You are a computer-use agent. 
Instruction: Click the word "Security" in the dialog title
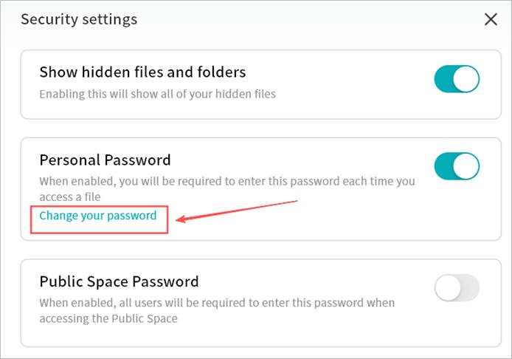[48, 19]
